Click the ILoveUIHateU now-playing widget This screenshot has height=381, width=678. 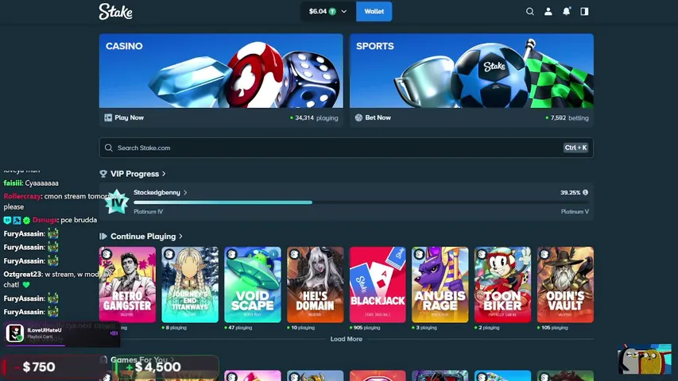tap(61, 333)
